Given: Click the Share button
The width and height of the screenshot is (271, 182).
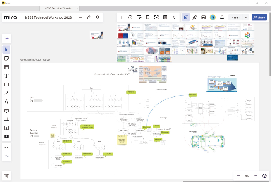Looking at the screenshot, I should pos(259,17).
